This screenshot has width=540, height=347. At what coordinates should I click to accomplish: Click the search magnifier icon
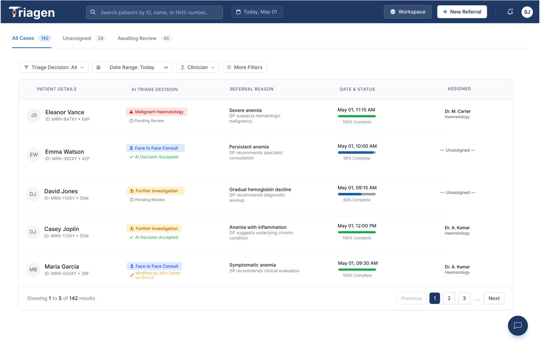pyautogui.click(x=93, y=12)
